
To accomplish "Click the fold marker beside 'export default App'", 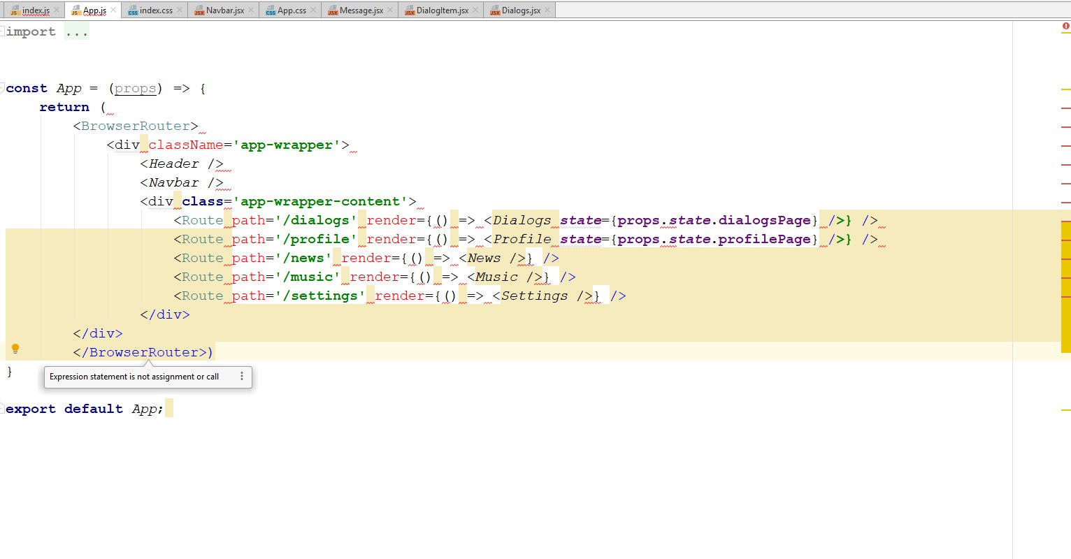I will point(3,409).
